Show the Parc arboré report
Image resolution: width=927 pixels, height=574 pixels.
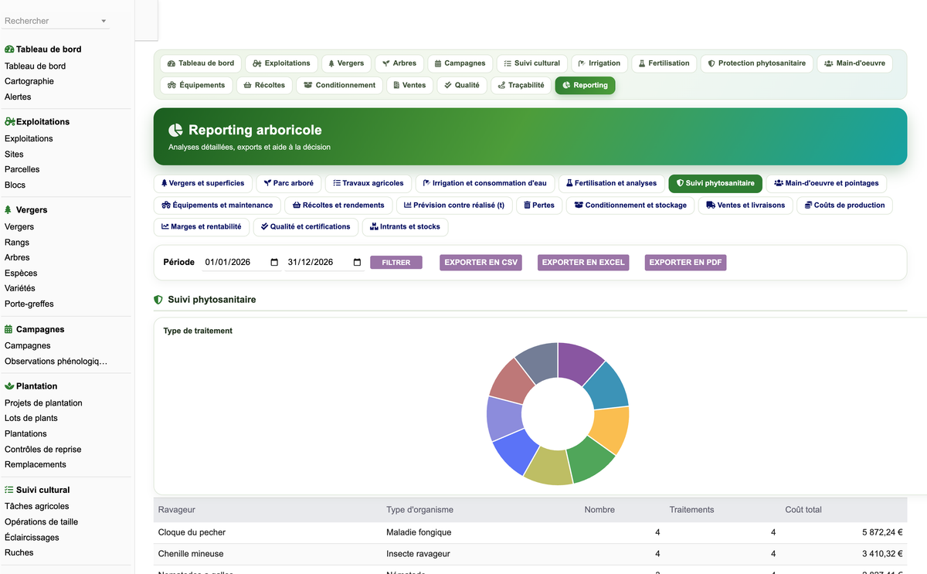click(288, 183)
